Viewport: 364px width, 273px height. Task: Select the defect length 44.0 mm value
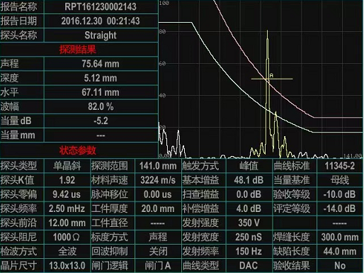pos(340,252)
